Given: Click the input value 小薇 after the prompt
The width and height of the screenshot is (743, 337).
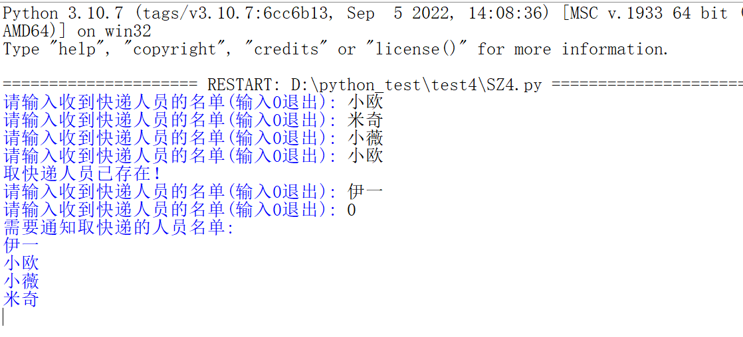Looking at the screenshot, I should pyautogui.click(x=366, y=138).
